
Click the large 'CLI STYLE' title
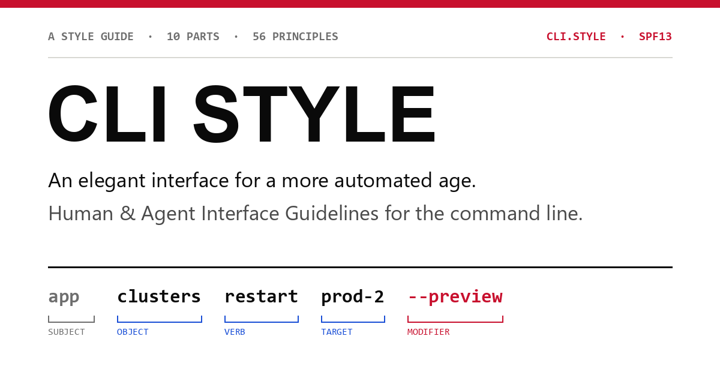(x=242, y=115)
